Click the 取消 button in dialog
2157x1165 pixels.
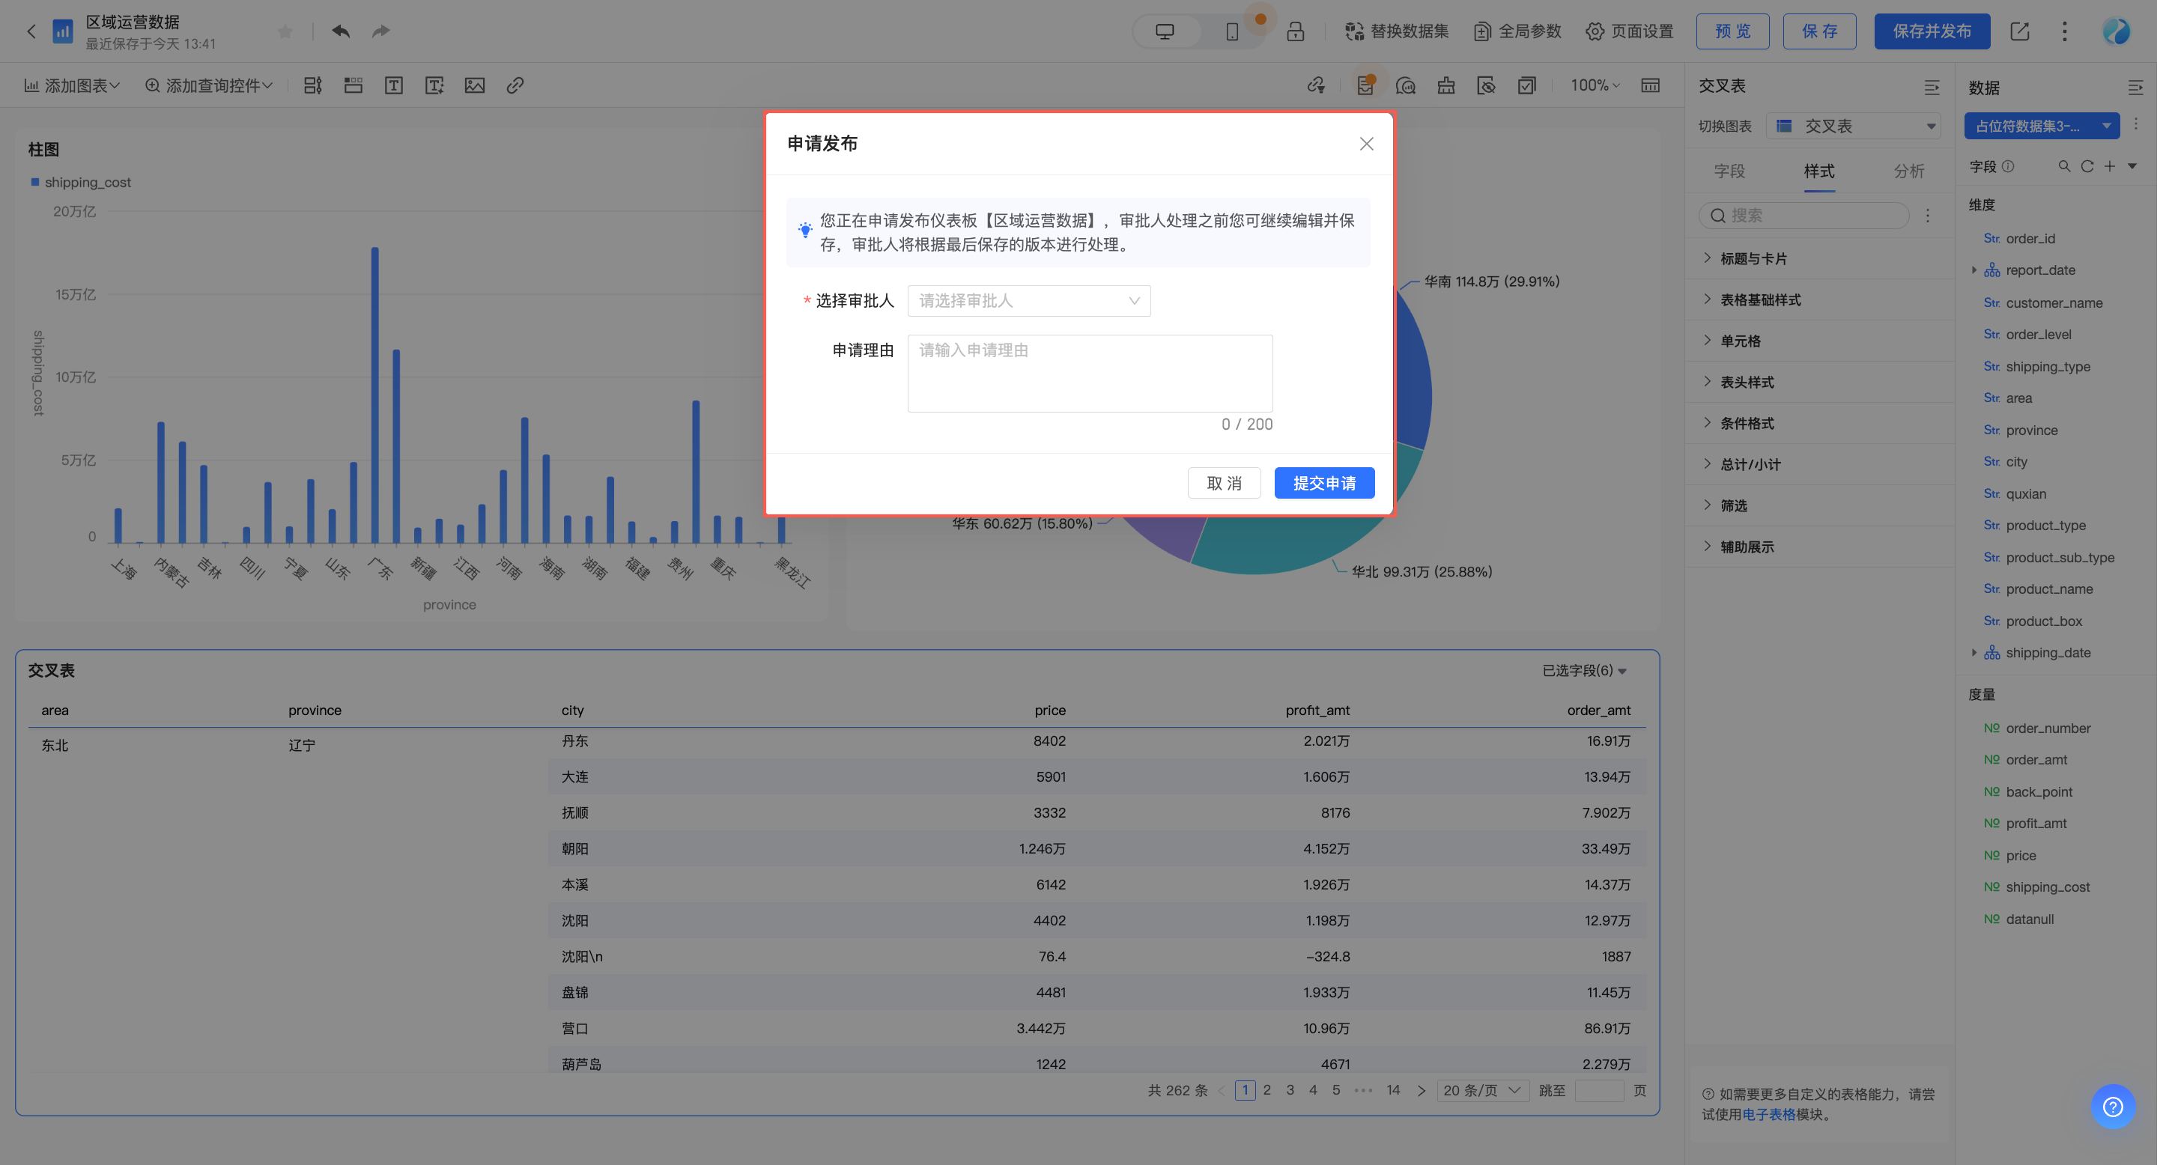point(1223,483)
